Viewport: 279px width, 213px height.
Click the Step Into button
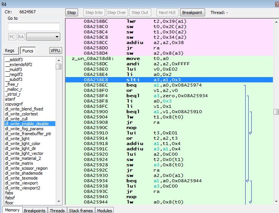[x=94, y=13]
